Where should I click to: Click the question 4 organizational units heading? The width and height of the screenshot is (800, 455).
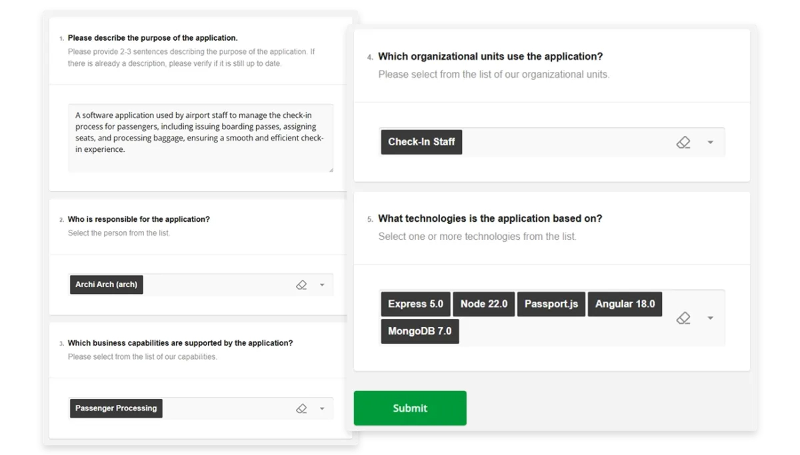(x=490, y=57)
